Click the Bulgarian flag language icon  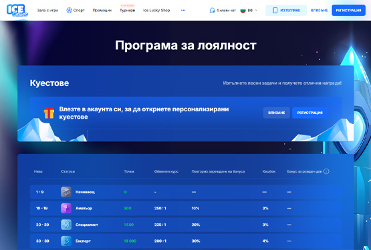[x=243, y=11]
